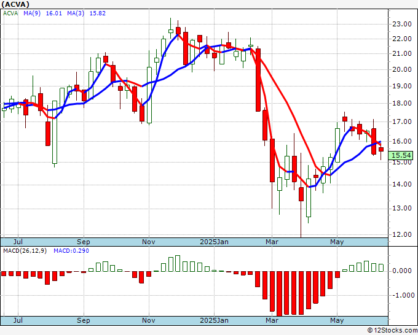Image resolution: width=418 pixels, height=335 pixels.
Task: Click the last red candlestick near 15.54
Action: (381, 149)
